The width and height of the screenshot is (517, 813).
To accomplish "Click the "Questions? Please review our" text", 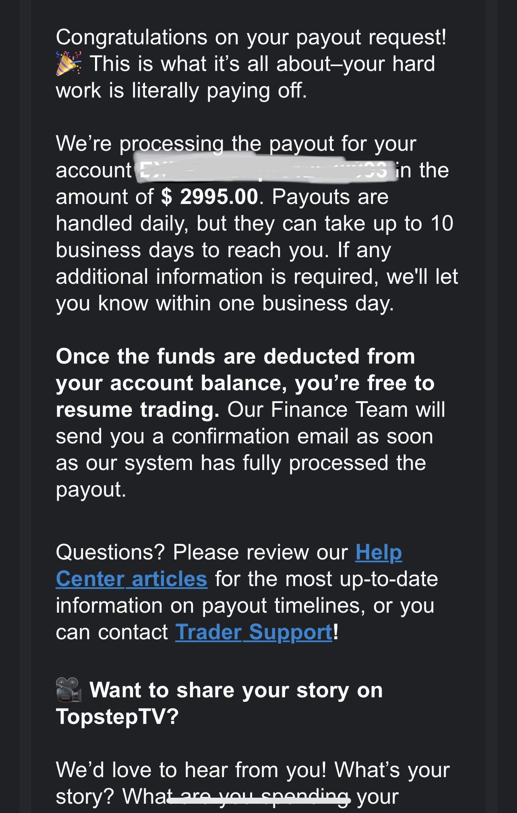I will (x=201, y=552).
